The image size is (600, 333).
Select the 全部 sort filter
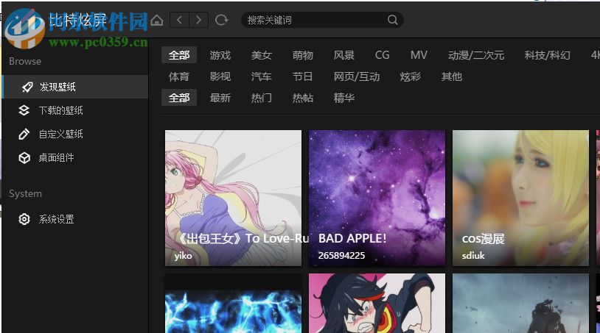coord(179,98)
